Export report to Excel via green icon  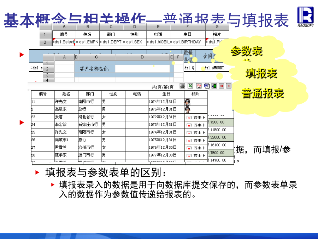190,86
